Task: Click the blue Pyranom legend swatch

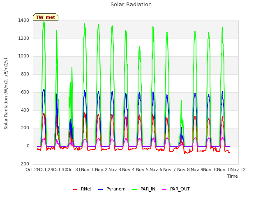Action: click(x=100, y=190)
